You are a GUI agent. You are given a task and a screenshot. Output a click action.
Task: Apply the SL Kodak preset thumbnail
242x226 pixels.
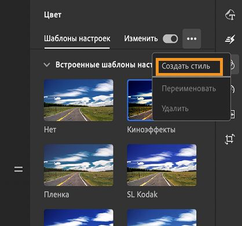click(x=162, y=165)
